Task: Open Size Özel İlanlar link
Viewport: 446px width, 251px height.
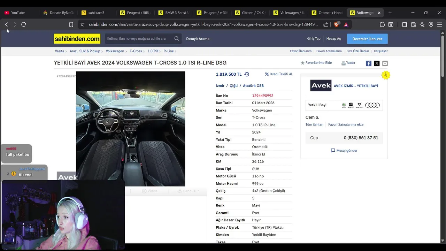Action: coord(357,51)
